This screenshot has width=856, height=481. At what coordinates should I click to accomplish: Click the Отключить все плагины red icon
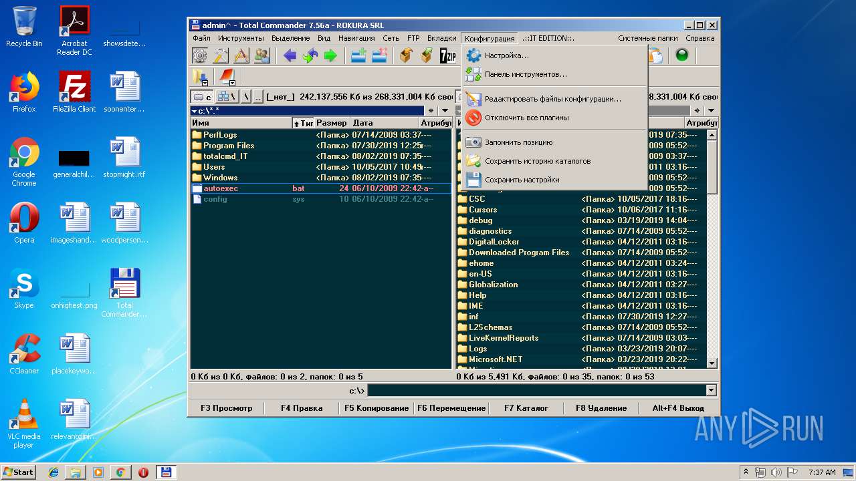point(473,118)
